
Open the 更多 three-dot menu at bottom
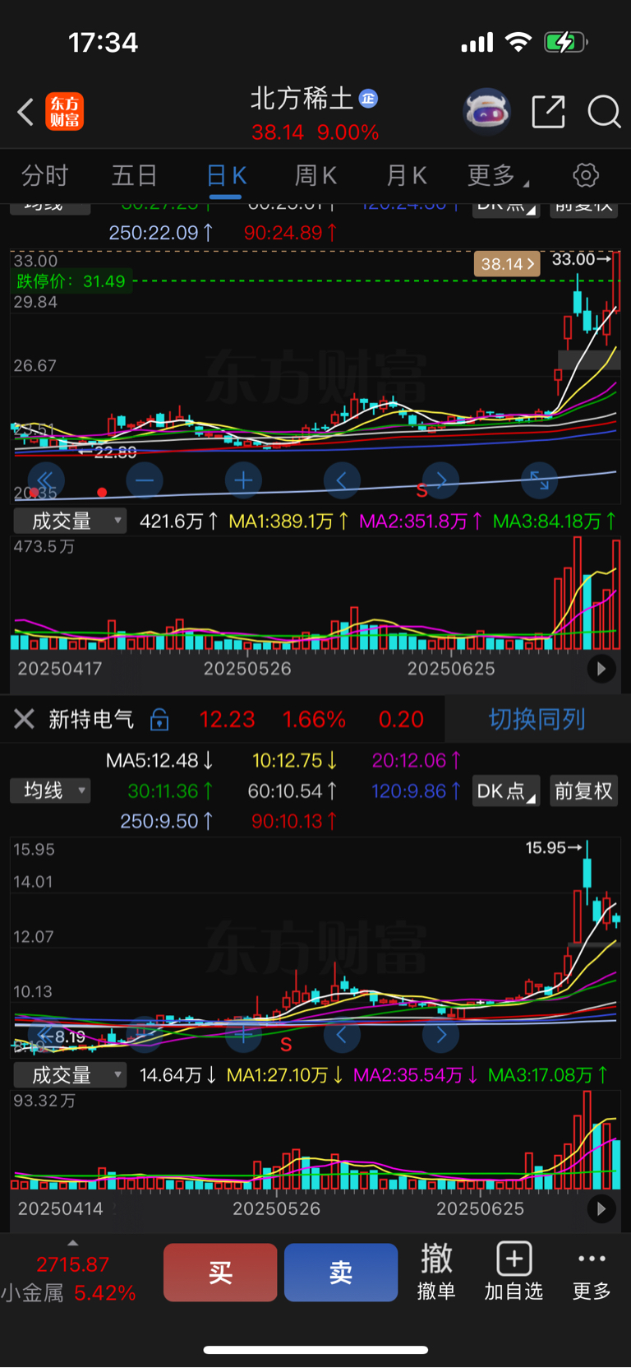592,1272
